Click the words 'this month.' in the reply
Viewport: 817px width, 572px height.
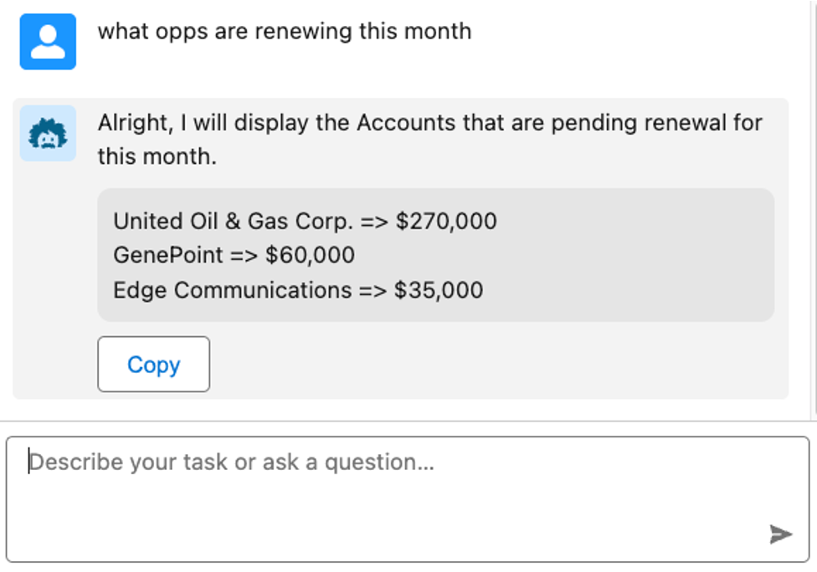157,156
